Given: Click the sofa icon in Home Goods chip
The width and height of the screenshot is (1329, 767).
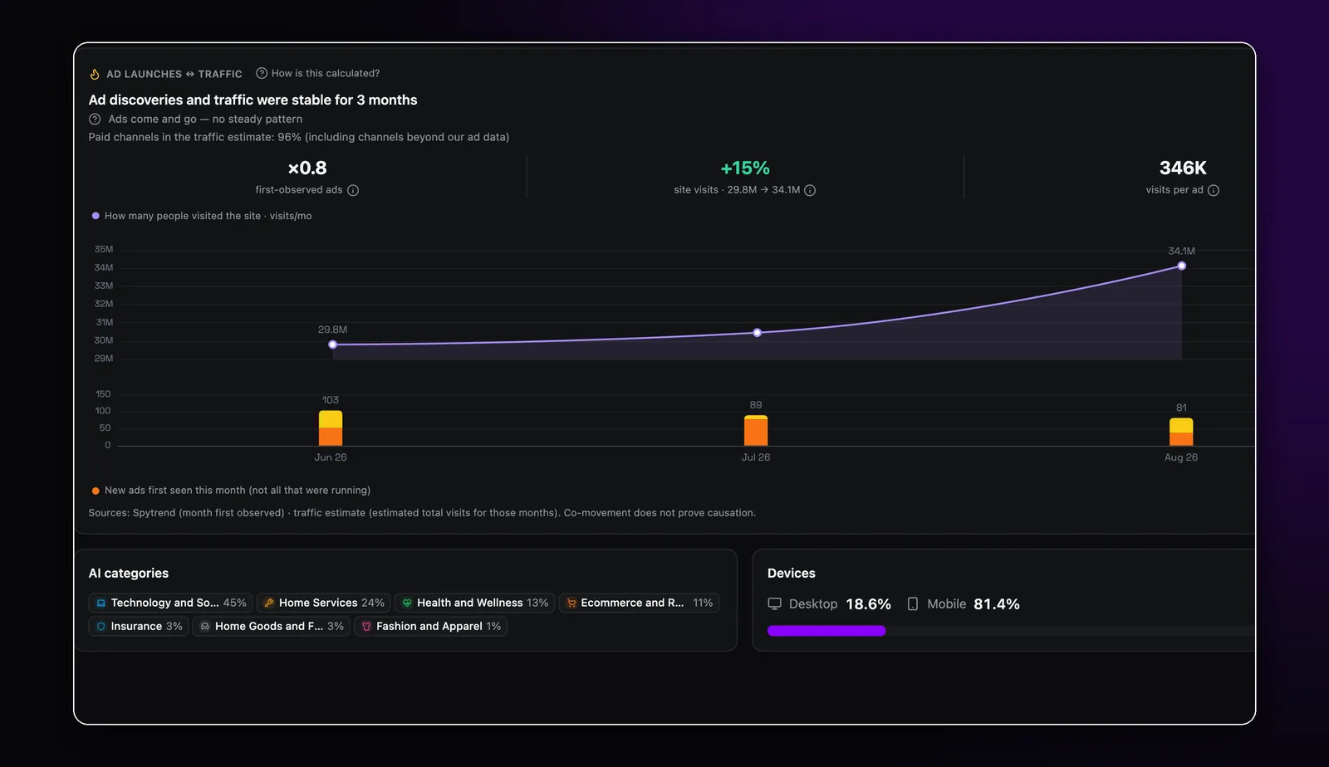Looking at the screenshot, I should (x=205, y=627).
